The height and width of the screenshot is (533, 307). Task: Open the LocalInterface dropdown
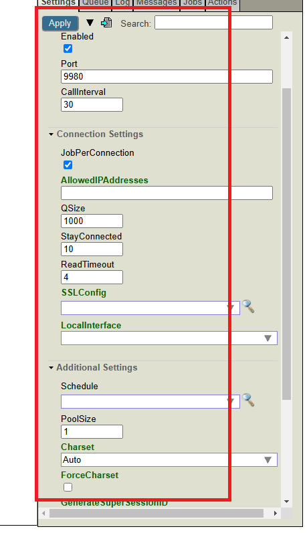169,338
